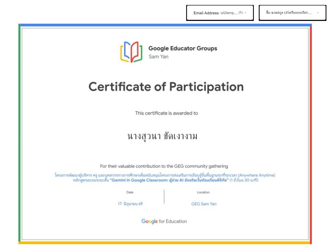330x248 pixels.
Task: Click the Google Educator Groups heading text
Action: coord(183,48)
